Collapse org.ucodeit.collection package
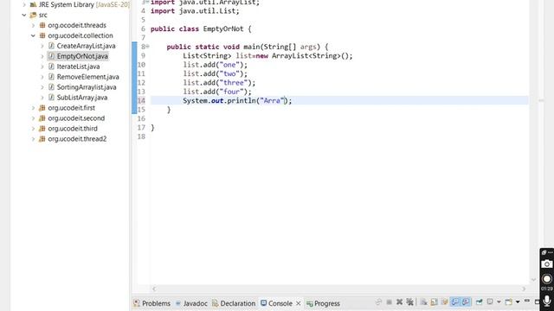The image size is (554, 311). point(33,35)
